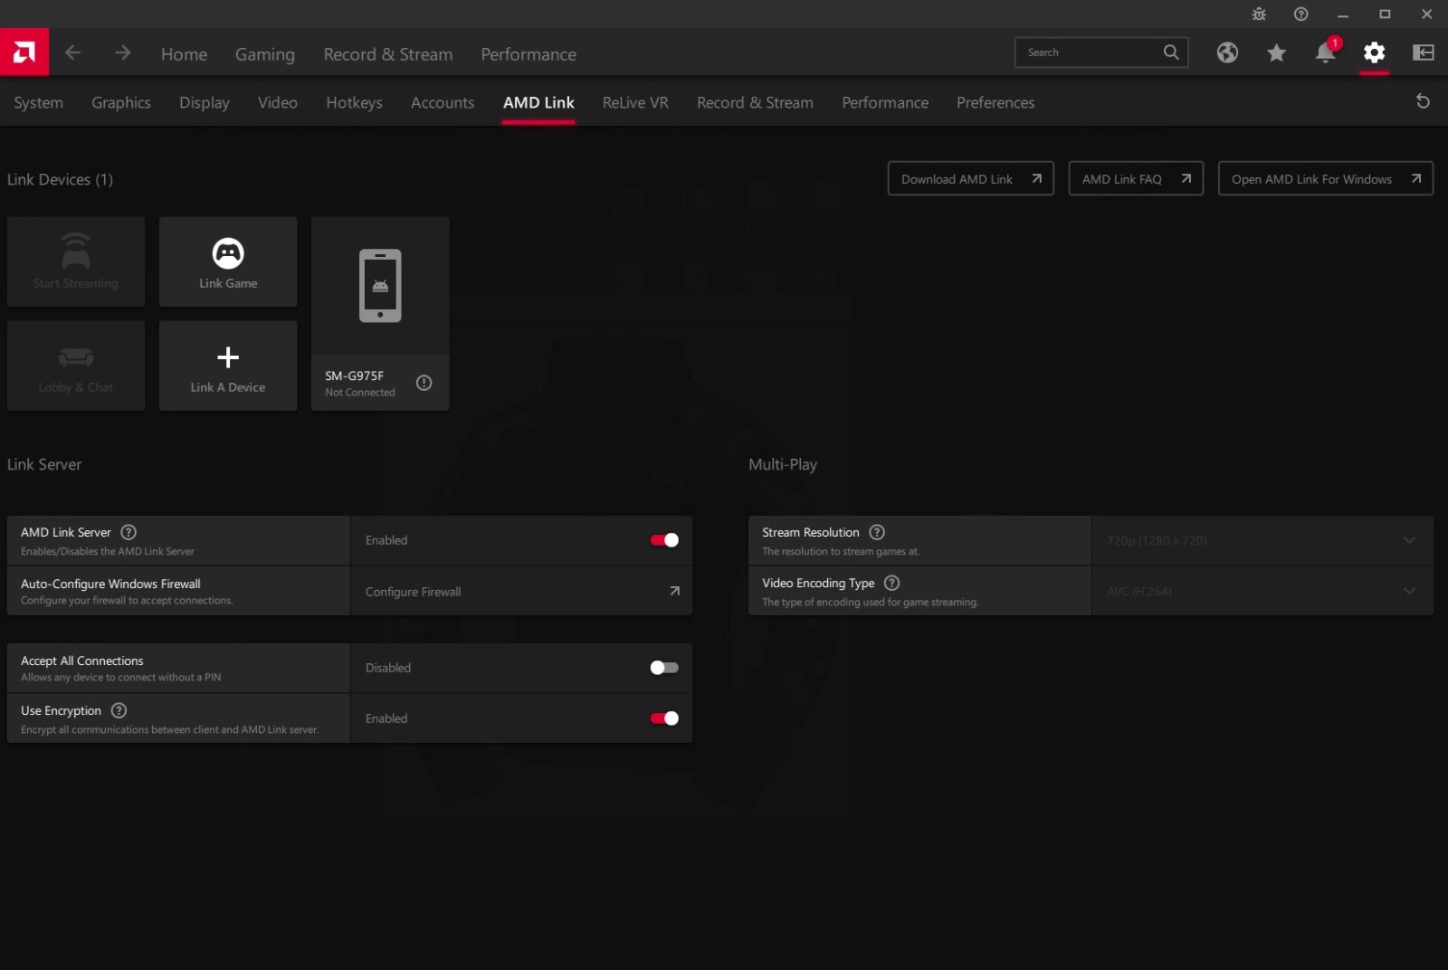Show help for Use Encryption
Screen dimensions: 1448x970
[119, 710]
